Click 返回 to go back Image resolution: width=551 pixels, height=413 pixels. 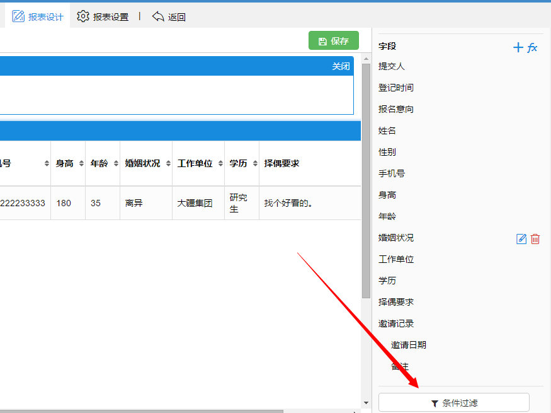tap(169, 17)
